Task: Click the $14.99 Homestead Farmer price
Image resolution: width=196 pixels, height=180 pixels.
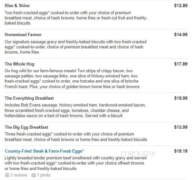Action: (181, 35)
